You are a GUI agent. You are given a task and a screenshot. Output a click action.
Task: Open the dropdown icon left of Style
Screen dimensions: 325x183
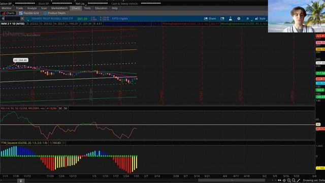pos(248,18)
